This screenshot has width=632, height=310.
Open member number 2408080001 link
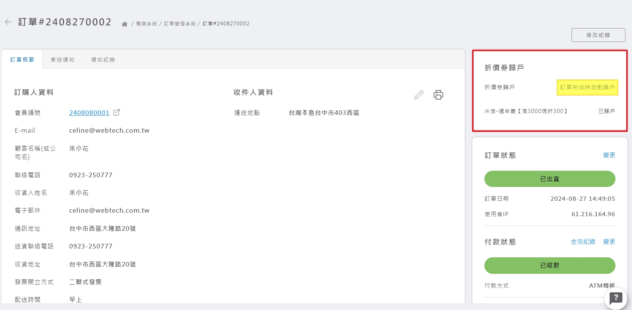click(89, 113)
